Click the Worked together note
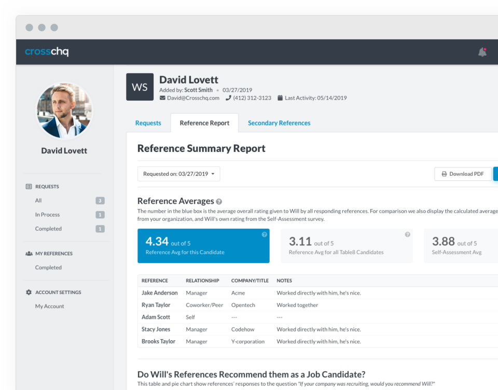Image resolution: width=498 pixels, height=390 pixels. [x=297, y=305]
